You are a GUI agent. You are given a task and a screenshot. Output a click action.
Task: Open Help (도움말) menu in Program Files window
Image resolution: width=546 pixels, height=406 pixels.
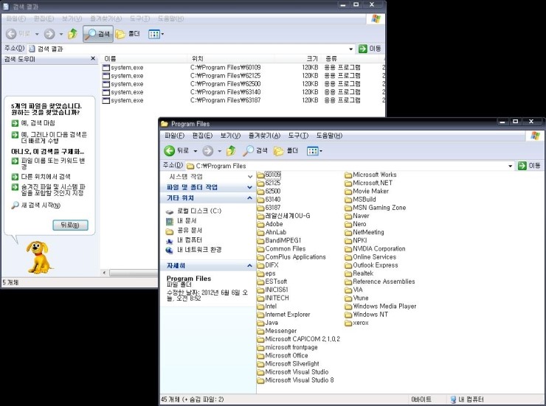coord(329,136)
